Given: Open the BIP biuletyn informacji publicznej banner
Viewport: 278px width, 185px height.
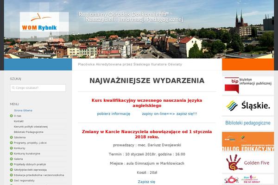Looking at the screenshot, I should tap(248, 86).
